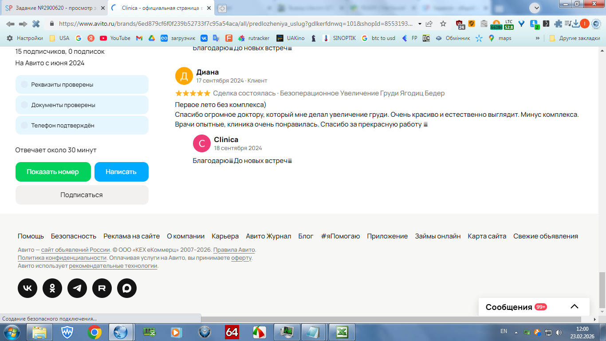Image resolution: width=606 pixels, height=341 pixels.
Task: Click Диана's orange avatar
Action: (184, 76)
